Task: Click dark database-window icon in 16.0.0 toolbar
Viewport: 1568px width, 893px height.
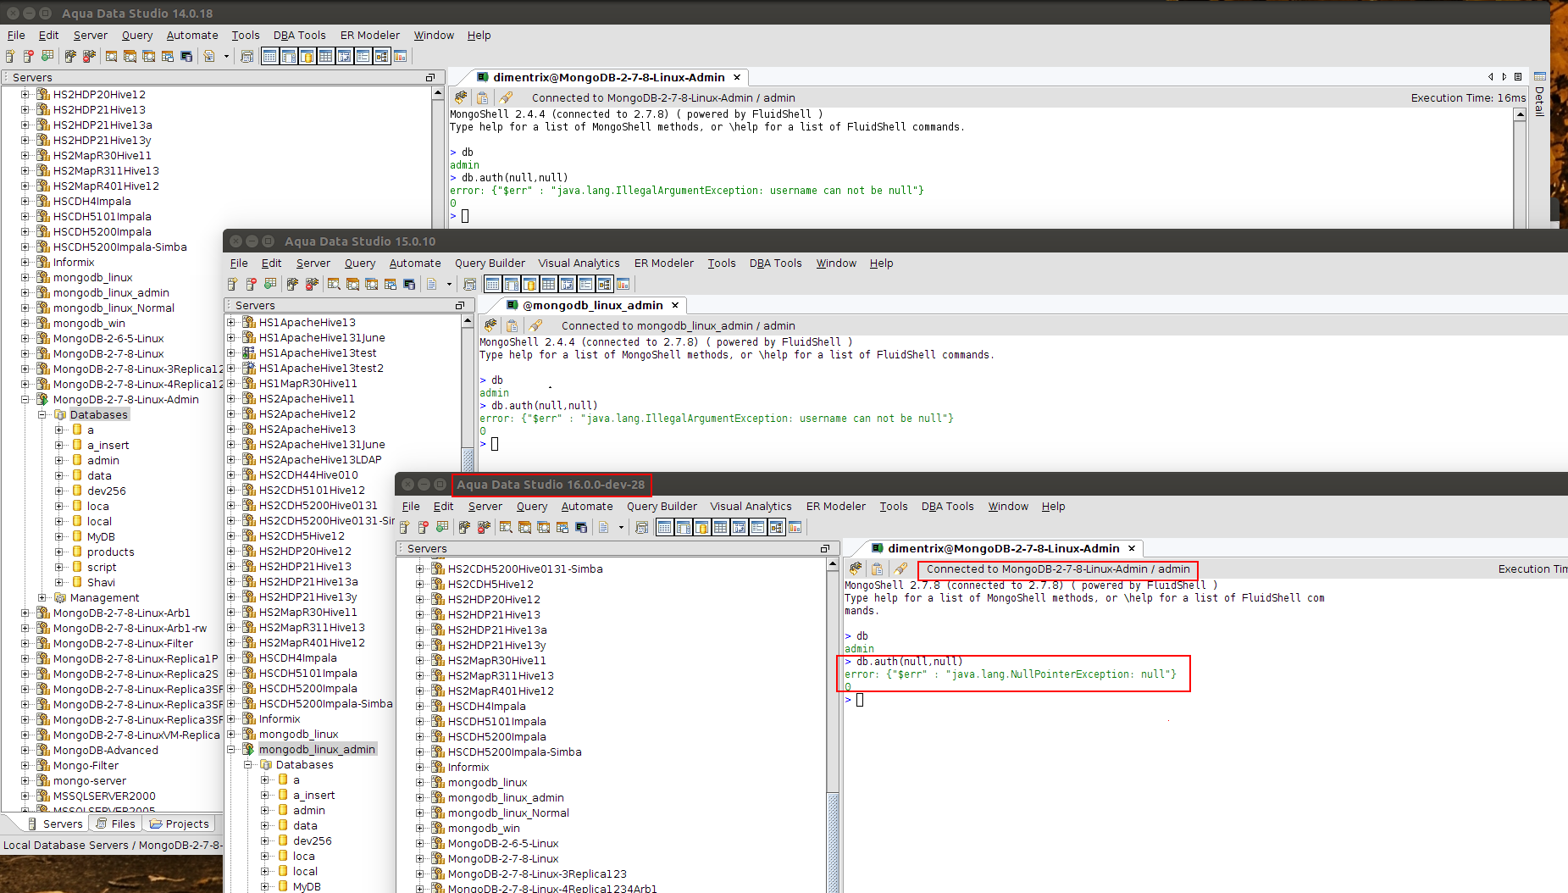Action: coord(581,527)
